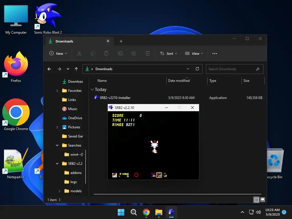Go up one folder level
This screenshot has height=219, width=292.
(76, 69)
